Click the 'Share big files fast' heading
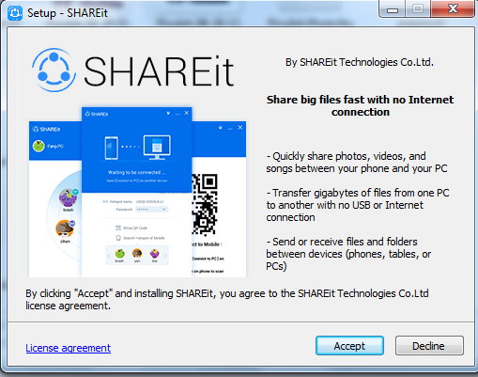The image size is (478, 377). (x=360, y=105)
